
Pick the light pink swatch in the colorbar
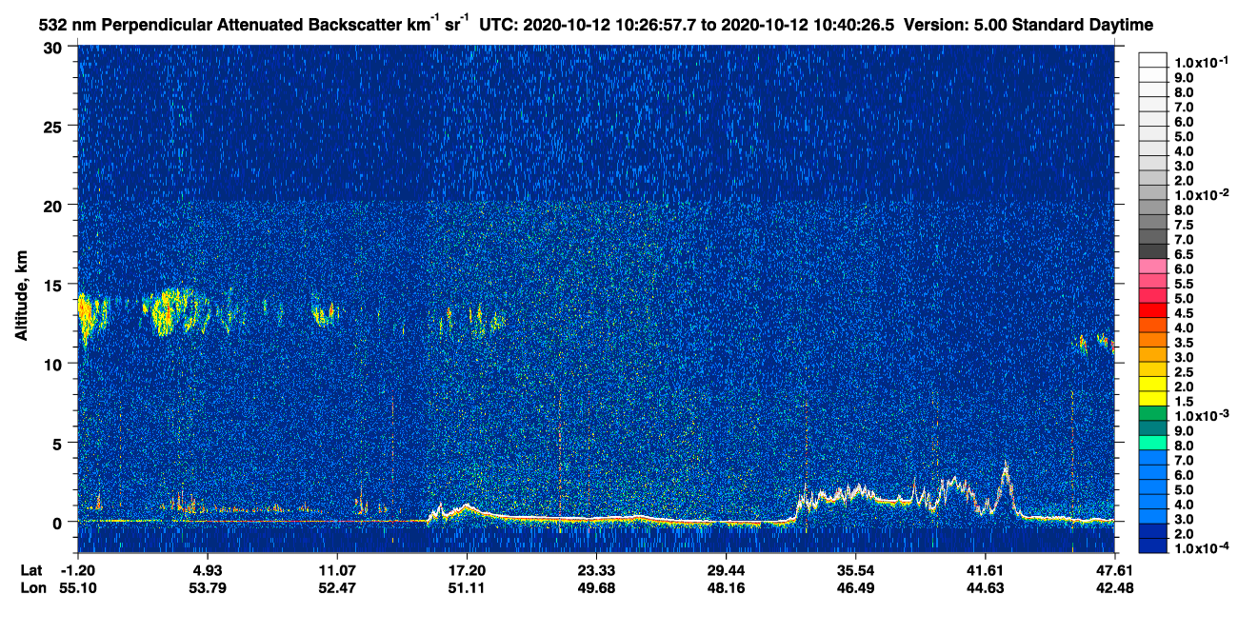(x=1153, y=267)
